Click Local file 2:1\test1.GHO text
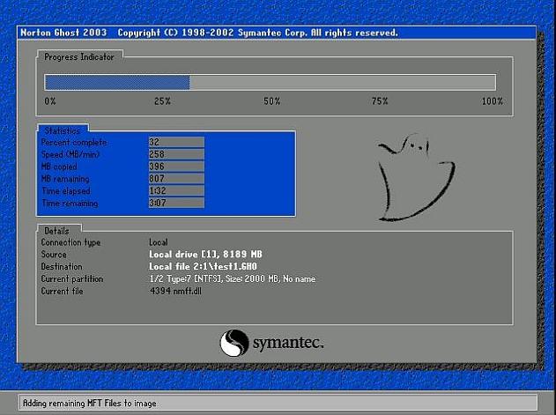This screenshot has height=415, width=556. pyautogui.click(x=203, y=266)
